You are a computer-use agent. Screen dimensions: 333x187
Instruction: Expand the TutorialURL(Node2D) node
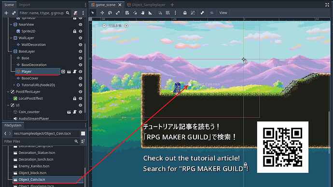pos(14,85)
